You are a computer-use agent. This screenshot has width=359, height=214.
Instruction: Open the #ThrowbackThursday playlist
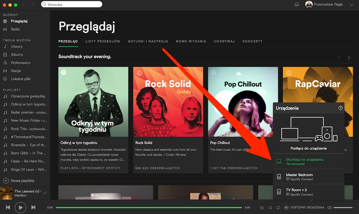pos(29,137)
